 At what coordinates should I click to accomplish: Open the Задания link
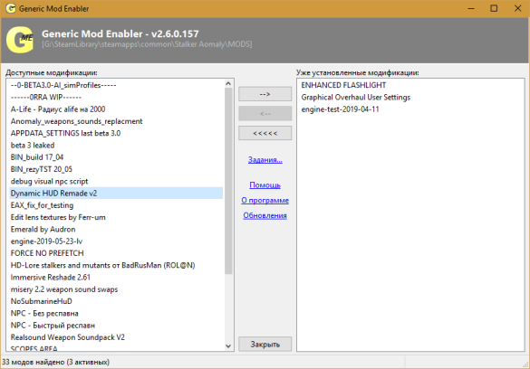[265, 159]
